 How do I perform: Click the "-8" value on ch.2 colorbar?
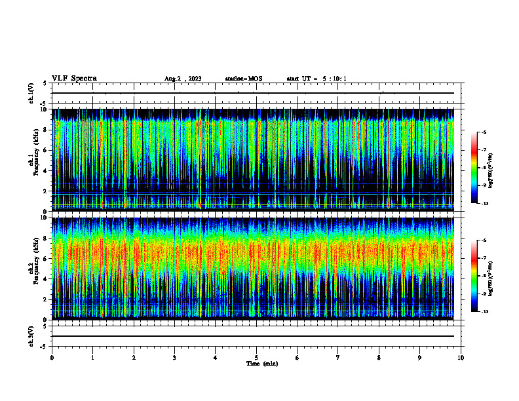(484, 276)
